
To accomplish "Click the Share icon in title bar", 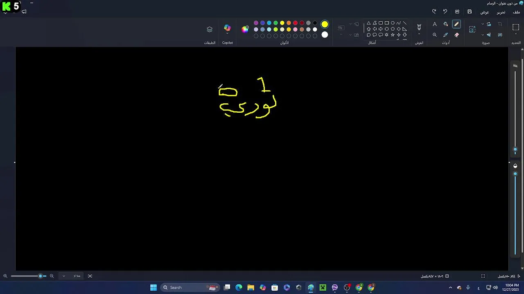I will pyautogui.click(x=457, y=12).
